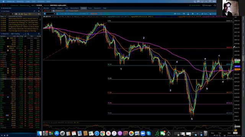Open the watchlist panel menu icon

(x=39, y=34)
